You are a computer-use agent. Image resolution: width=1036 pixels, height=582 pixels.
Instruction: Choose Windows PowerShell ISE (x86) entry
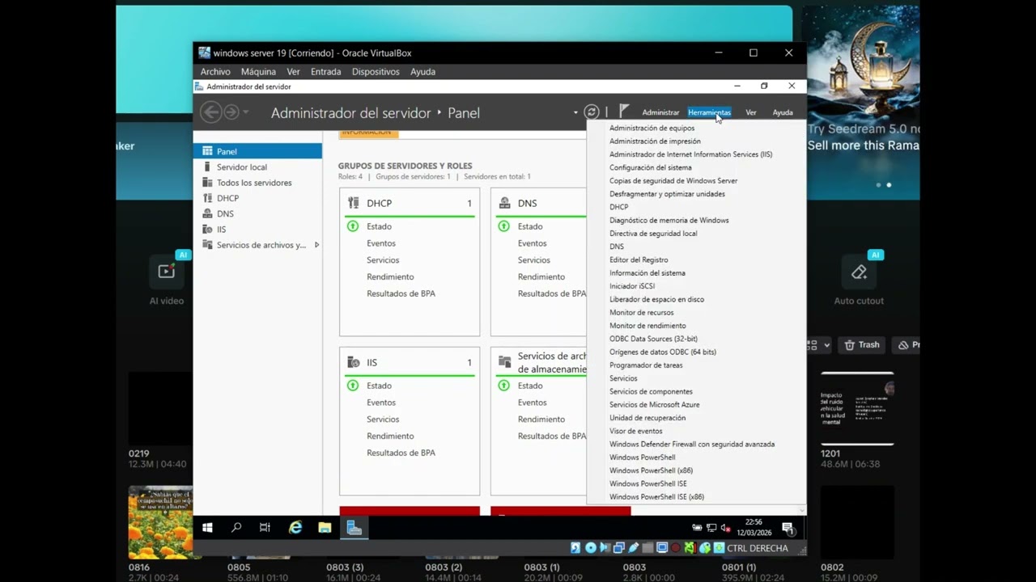[656, 497]
